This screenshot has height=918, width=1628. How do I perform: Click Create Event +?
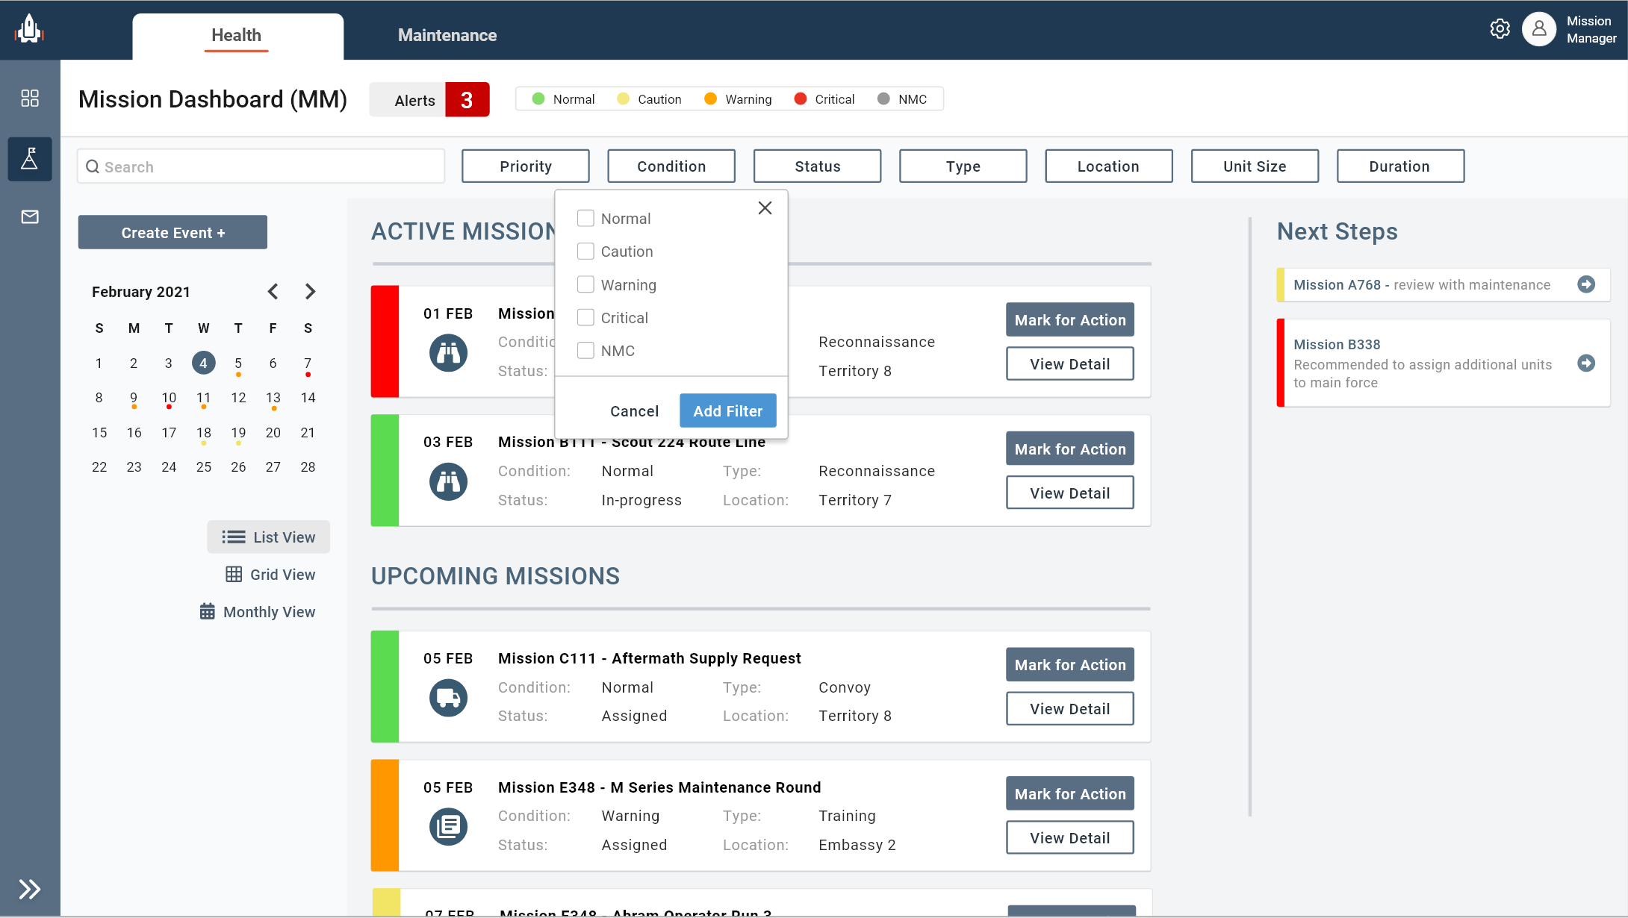coord(173,232)
